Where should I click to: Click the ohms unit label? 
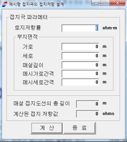click(x=108, y=113)
